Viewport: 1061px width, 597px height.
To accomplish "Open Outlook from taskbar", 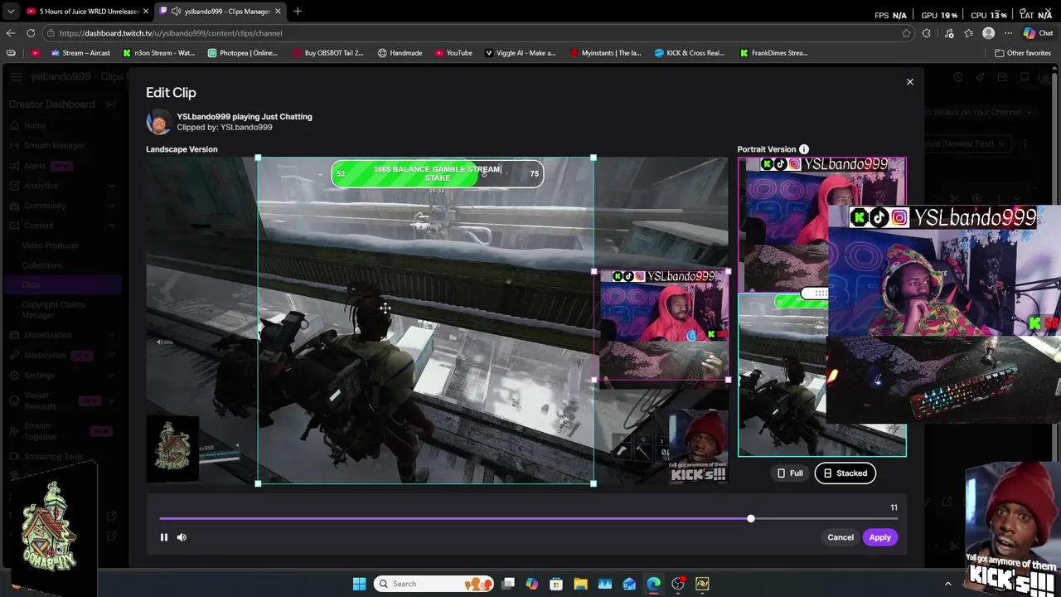I will (629, 584).
